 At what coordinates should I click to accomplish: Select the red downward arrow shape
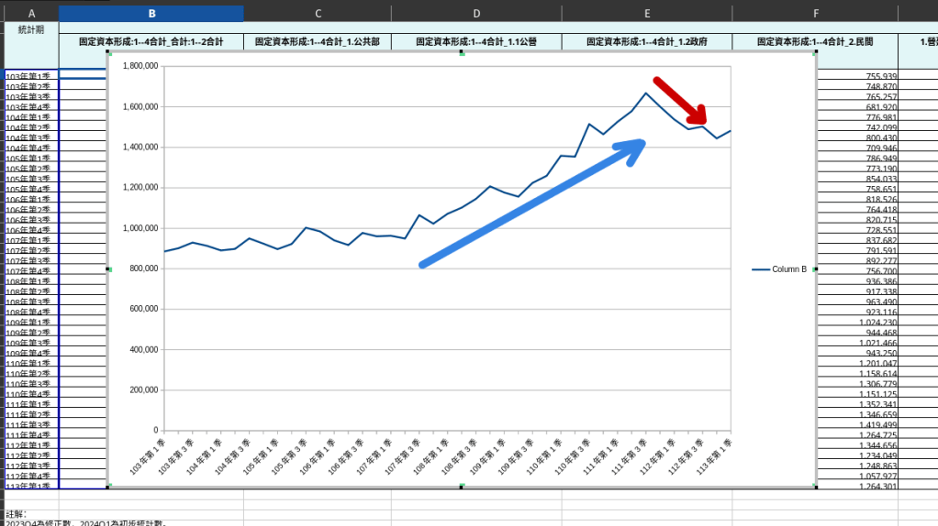(681, 101)
